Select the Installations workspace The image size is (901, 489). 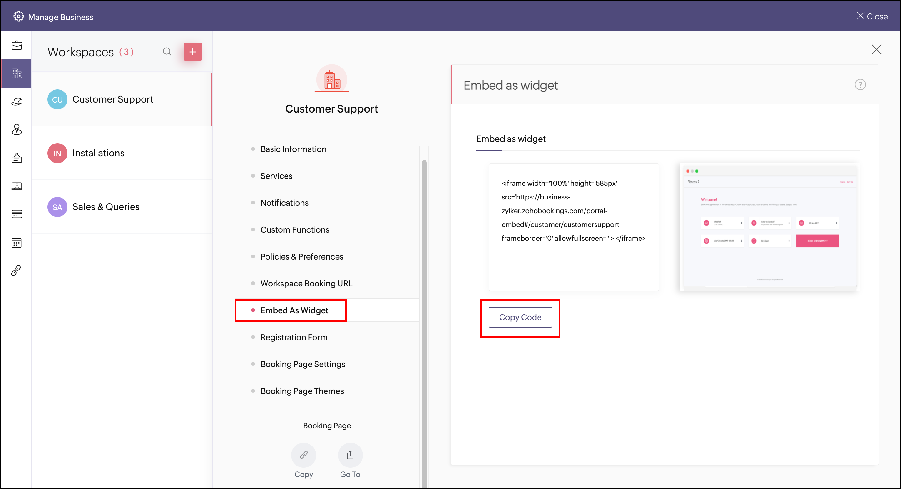tap(98, 153)
